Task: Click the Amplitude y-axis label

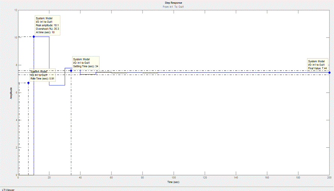Action: (x=11, y=93)
